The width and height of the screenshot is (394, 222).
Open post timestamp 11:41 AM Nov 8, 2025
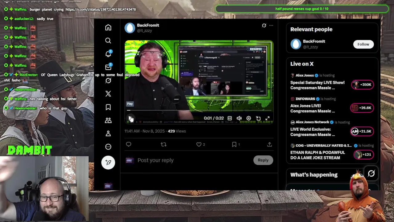pos(144,131)
